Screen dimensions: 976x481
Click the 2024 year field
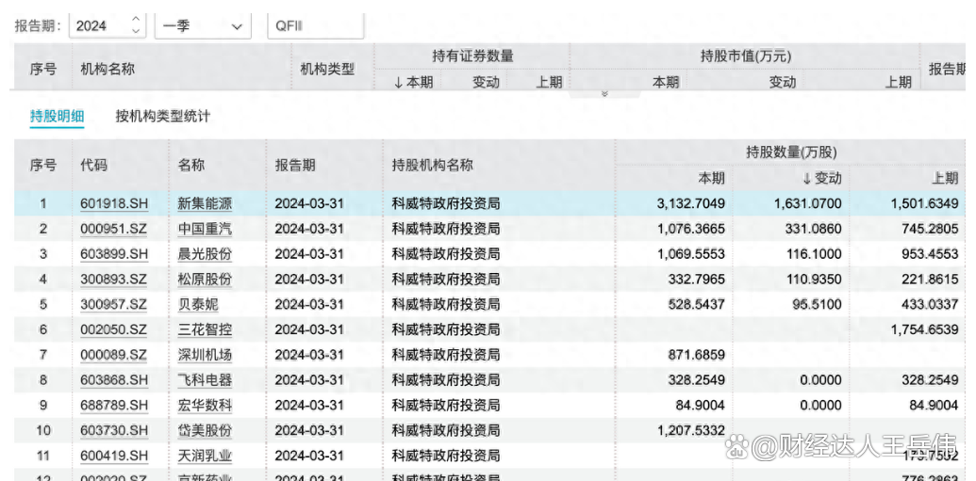coord(108,26)
